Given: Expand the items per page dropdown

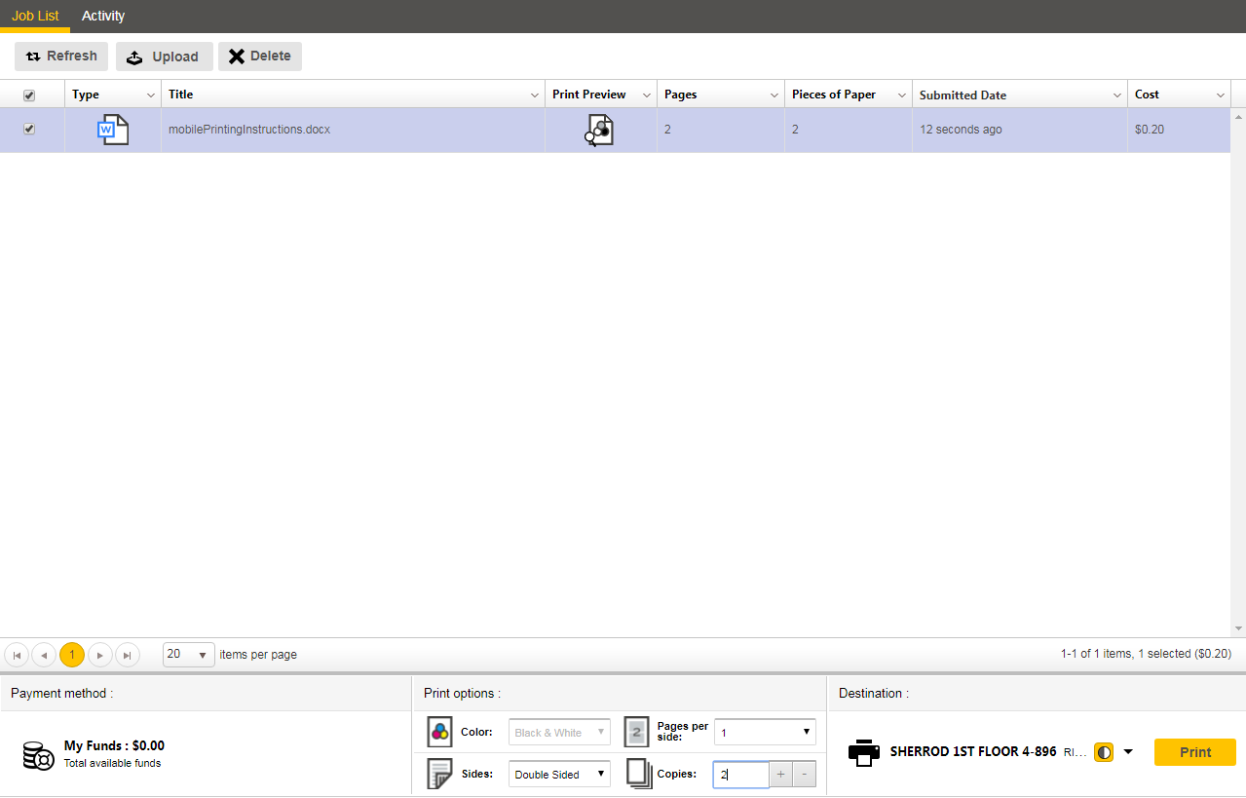Looking at the screenshot, I should (189, 655).
